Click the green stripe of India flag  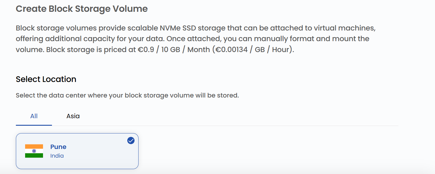pos(34,156)
